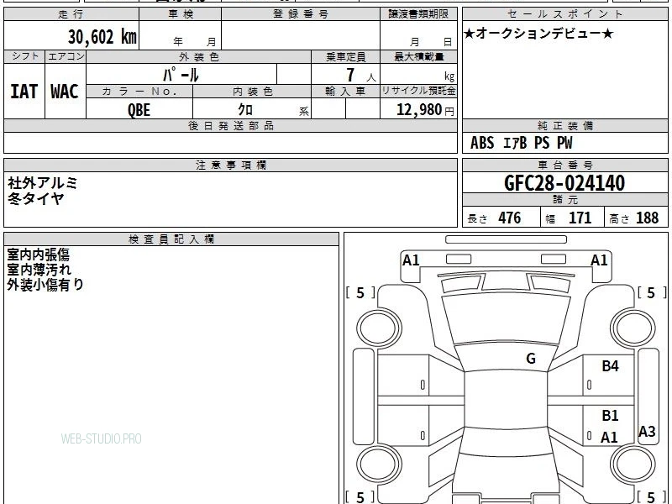Select the 乗車定員 header
This screenshot has height=504, width=672.
click(x=346, y=56)
